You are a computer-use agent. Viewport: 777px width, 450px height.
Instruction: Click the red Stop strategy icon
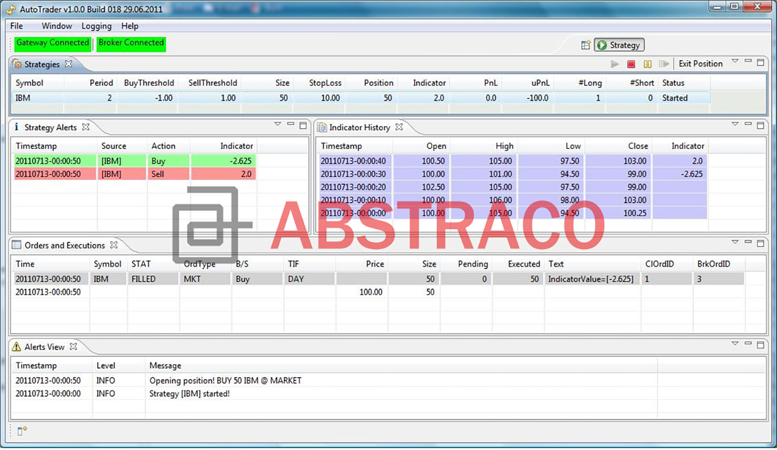(x=631, y=64)
